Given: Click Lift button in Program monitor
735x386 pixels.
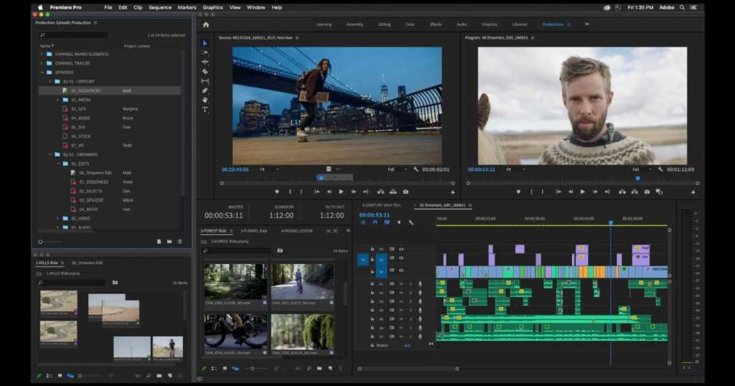Looking at the screenshot, I should pos(622,192).
